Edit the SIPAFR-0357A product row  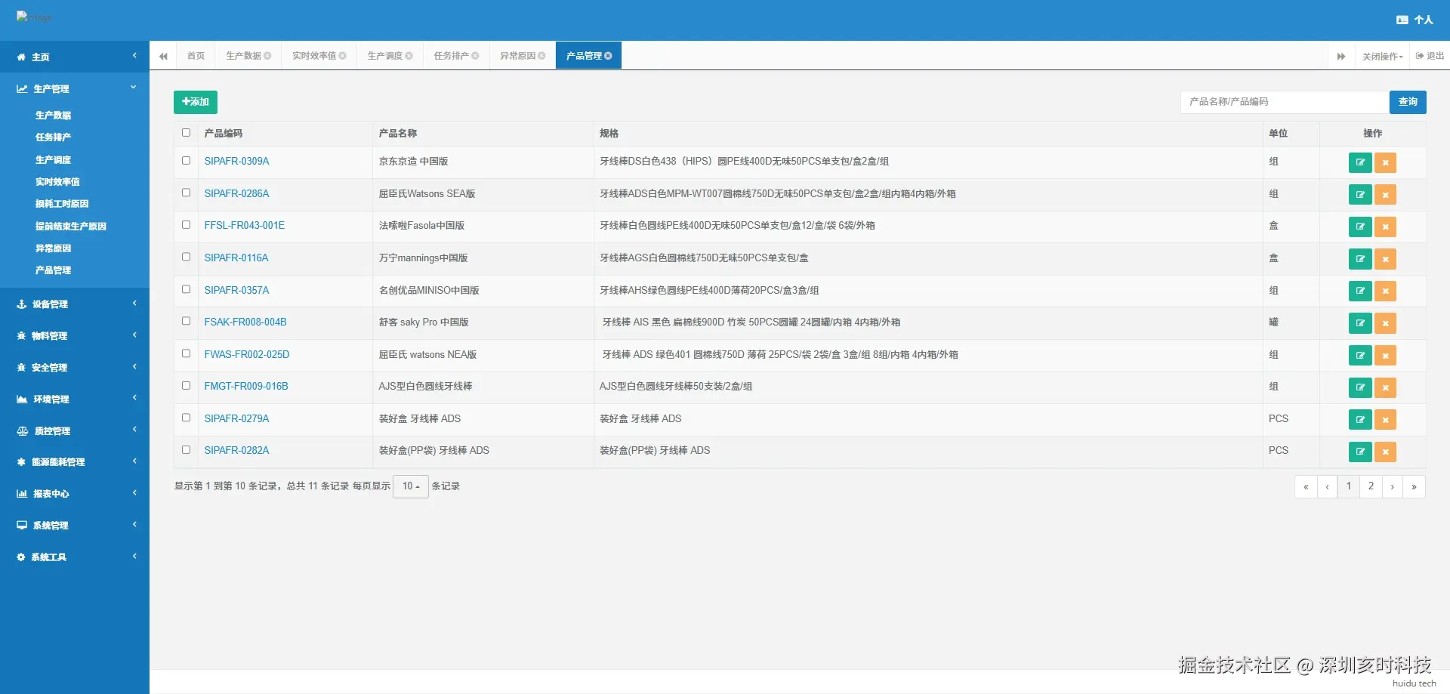(x=1360, y=291)
